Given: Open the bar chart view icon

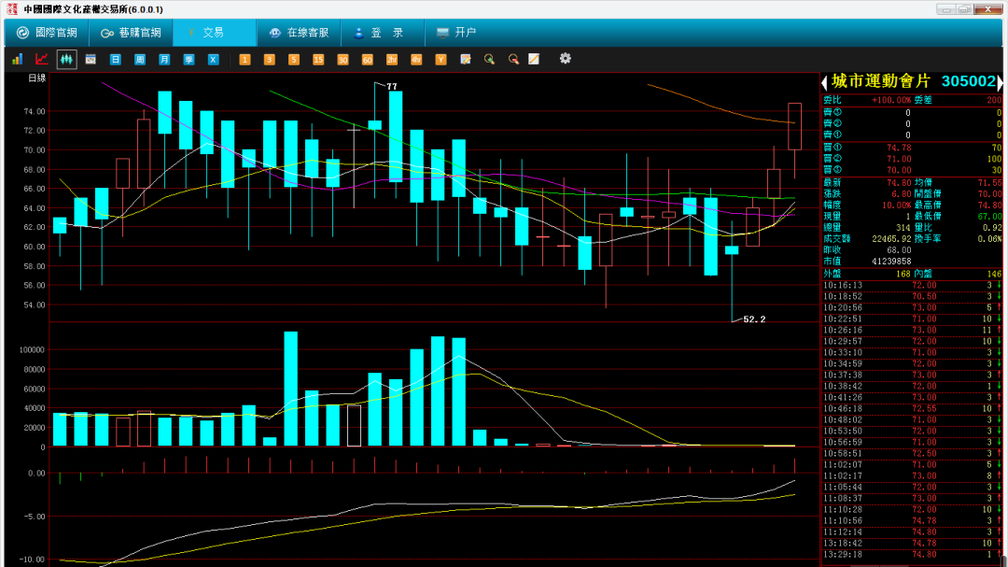Looking at the screenshot, I should (18, 59).
